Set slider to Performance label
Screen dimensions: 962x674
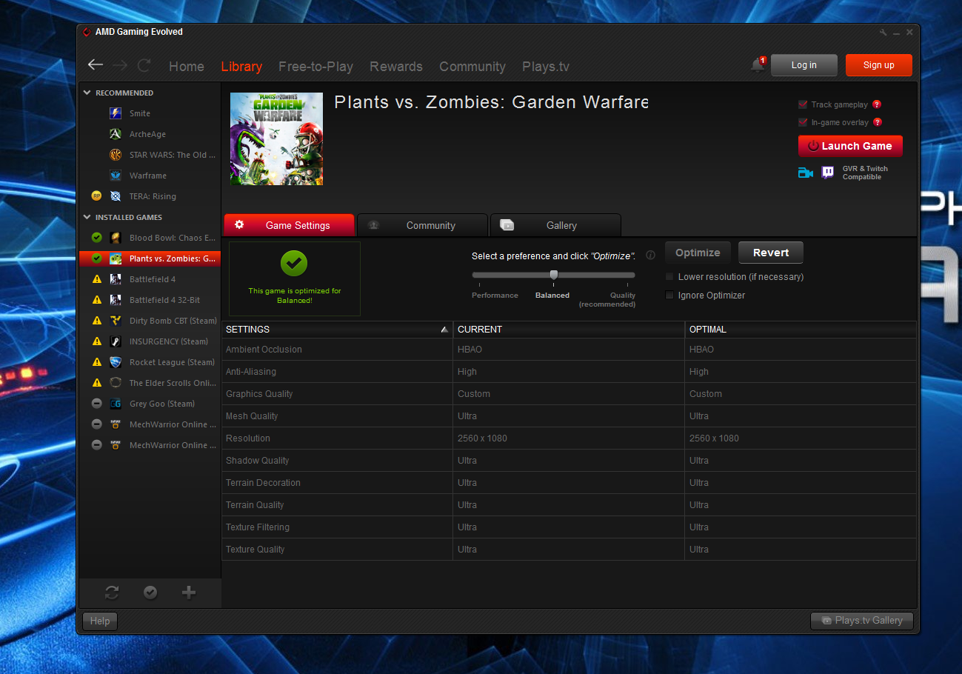(495, 296)
